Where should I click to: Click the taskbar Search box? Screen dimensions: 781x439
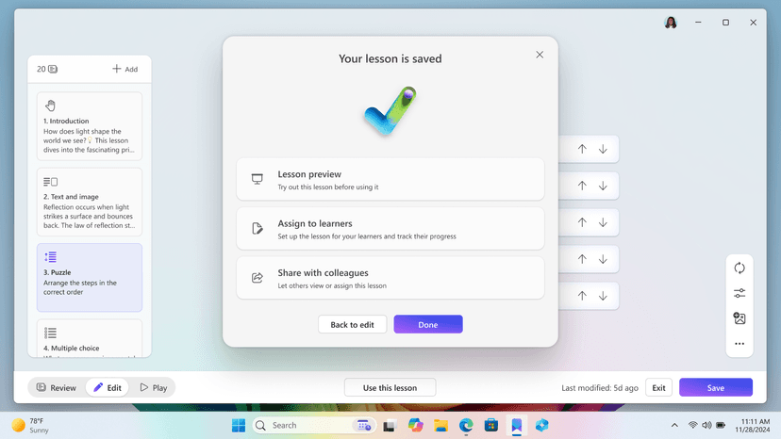pyautogui.click(x=313, y=426)
